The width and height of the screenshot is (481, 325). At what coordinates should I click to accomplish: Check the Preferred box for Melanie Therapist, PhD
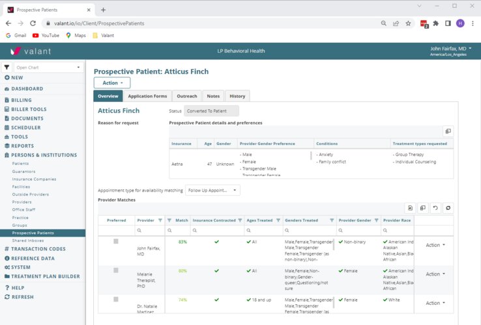pyautogui.click(x=116, y=270)
